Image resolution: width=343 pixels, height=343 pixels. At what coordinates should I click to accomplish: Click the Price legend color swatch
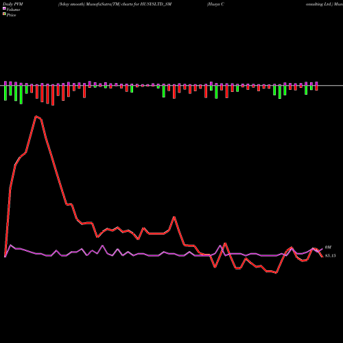(4, 14)
